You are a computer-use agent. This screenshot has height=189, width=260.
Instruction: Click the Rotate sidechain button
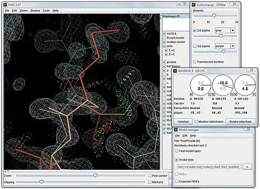(240, 122)
